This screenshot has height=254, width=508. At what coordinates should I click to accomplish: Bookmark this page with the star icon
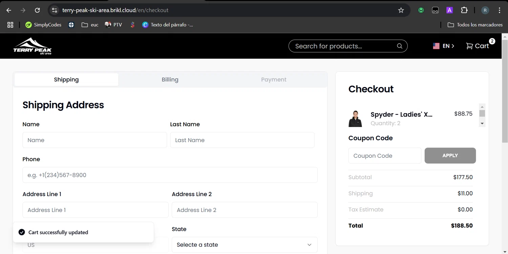tap(401, 10)
